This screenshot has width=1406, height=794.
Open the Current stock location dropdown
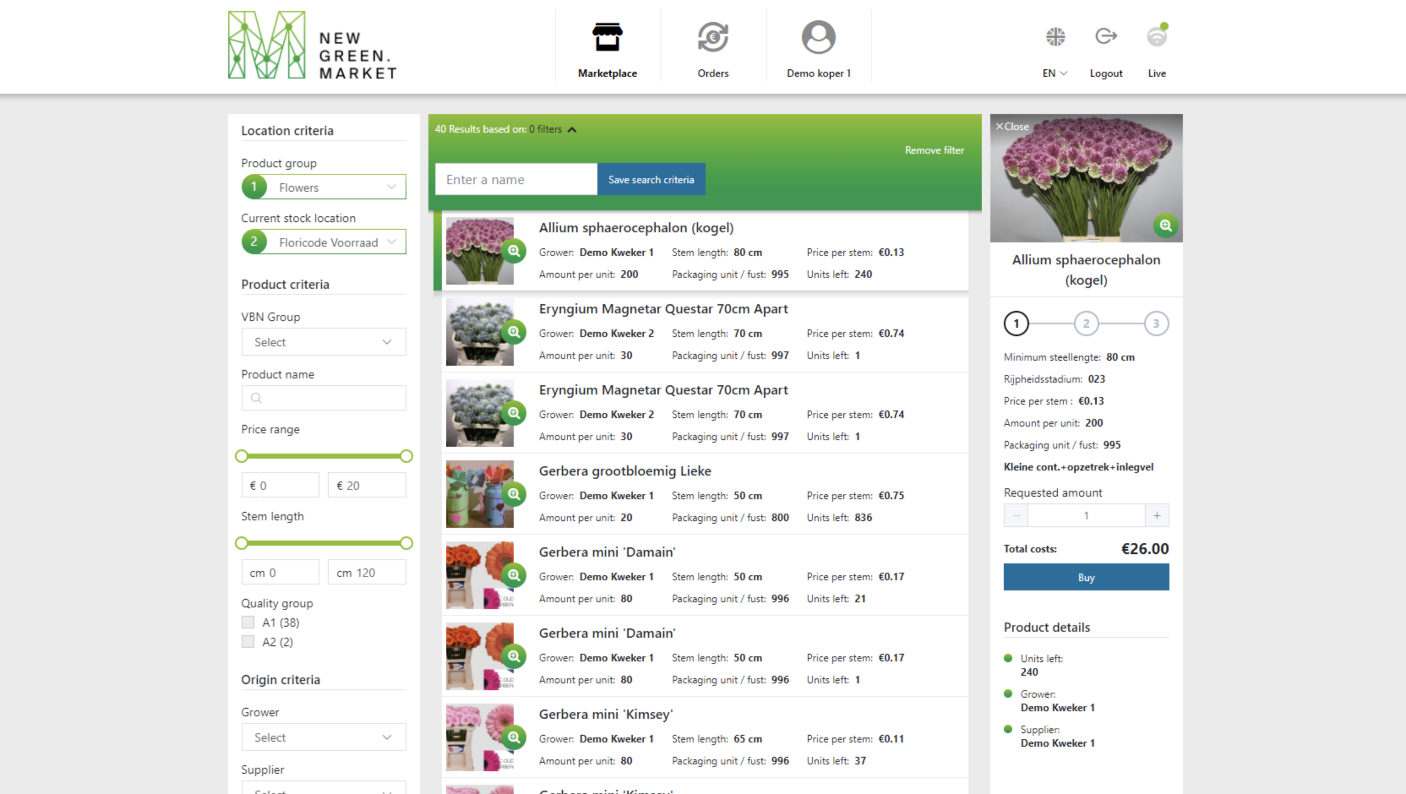[324, 242]
